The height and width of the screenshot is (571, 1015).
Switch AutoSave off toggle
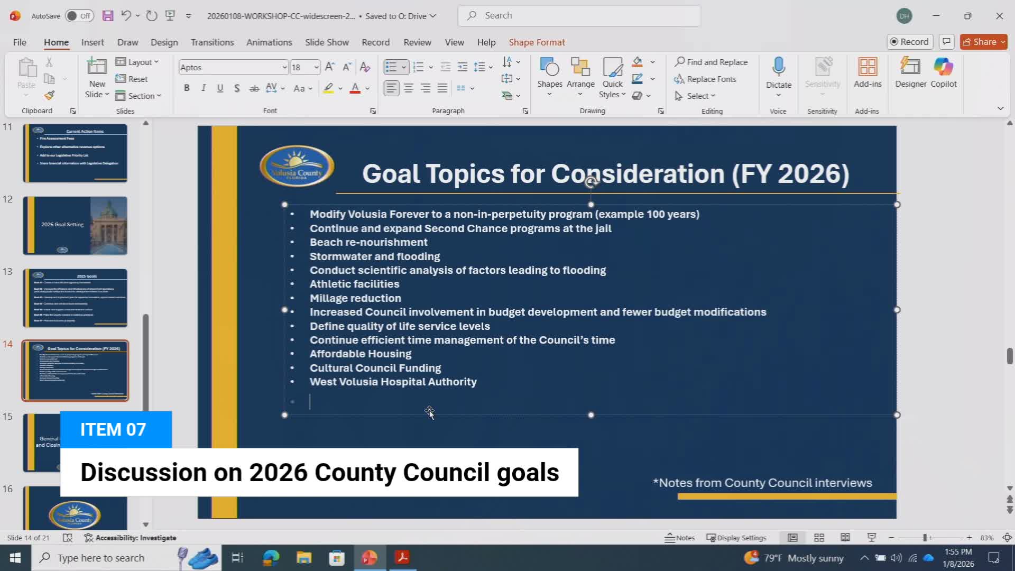78,16
